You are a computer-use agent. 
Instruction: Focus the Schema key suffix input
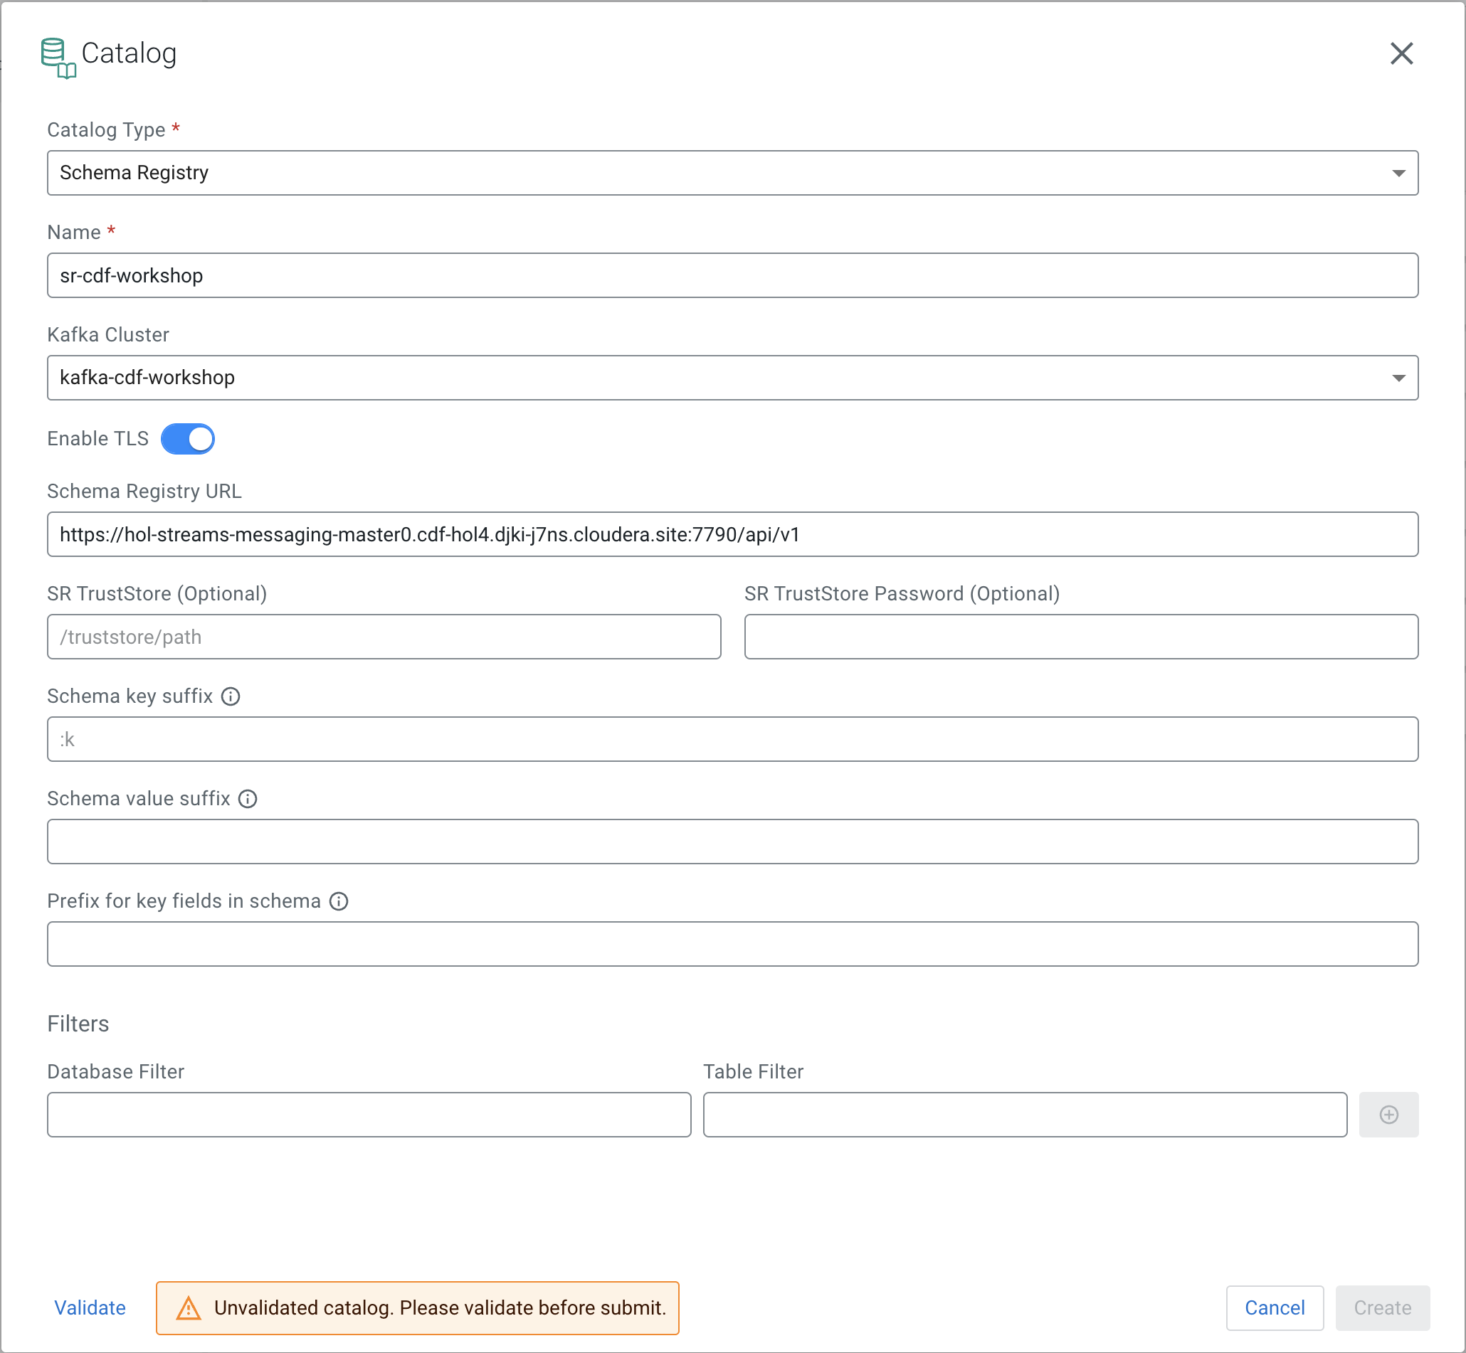[x=732, y=740]
